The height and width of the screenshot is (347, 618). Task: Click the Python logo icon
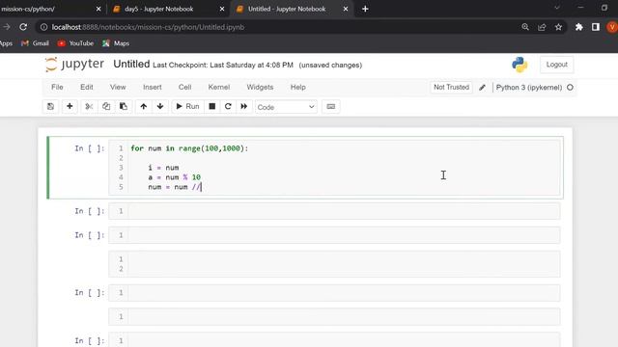[520, 65]
